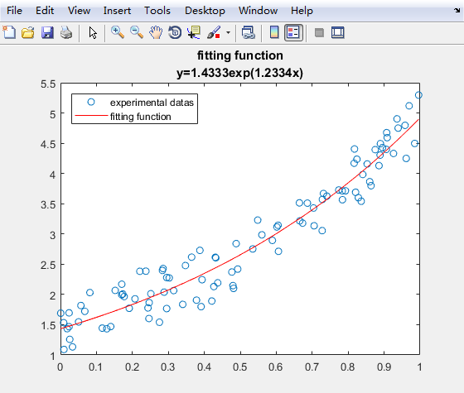This screenshot has height=393, width=464.
Task: Activate the Zoom Out magnifier tool
Action: (x=137, y=32)
